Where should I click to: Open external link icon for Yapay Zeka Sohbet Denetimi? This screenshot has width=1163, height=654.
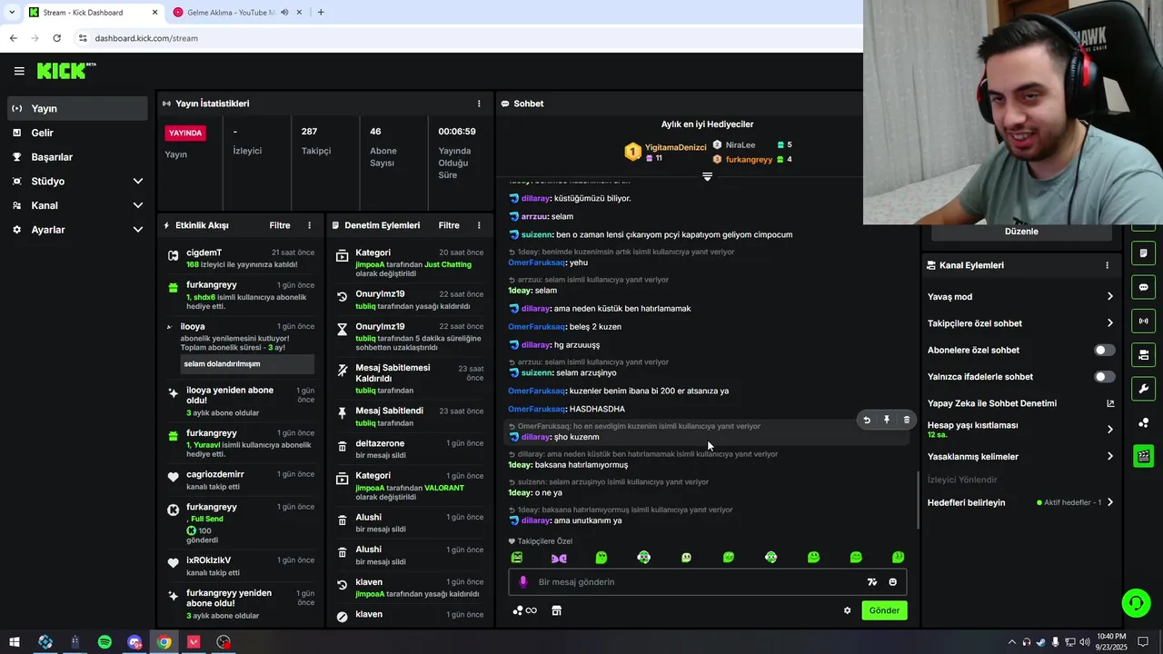coord(1109,403)
